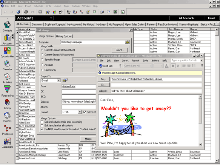Open Campaigns in the sidebar
220x165 pixels.
pos(7,143)
